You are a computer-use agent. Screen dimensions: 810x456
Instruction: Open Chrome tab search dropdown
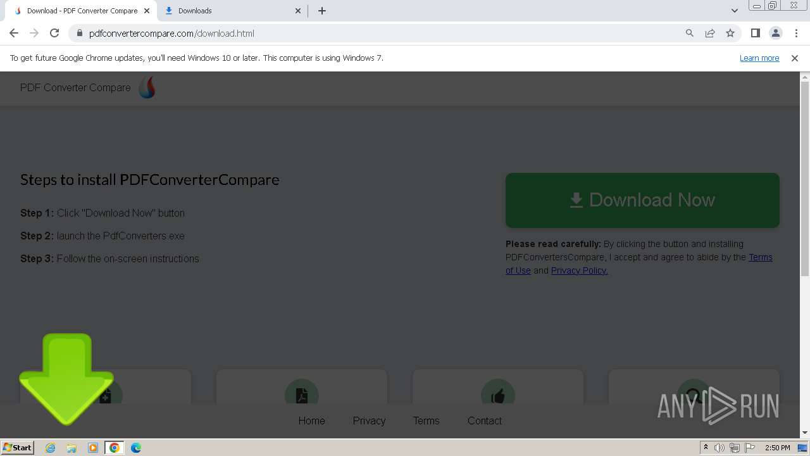pyautogui.click(x=735, y=11)
